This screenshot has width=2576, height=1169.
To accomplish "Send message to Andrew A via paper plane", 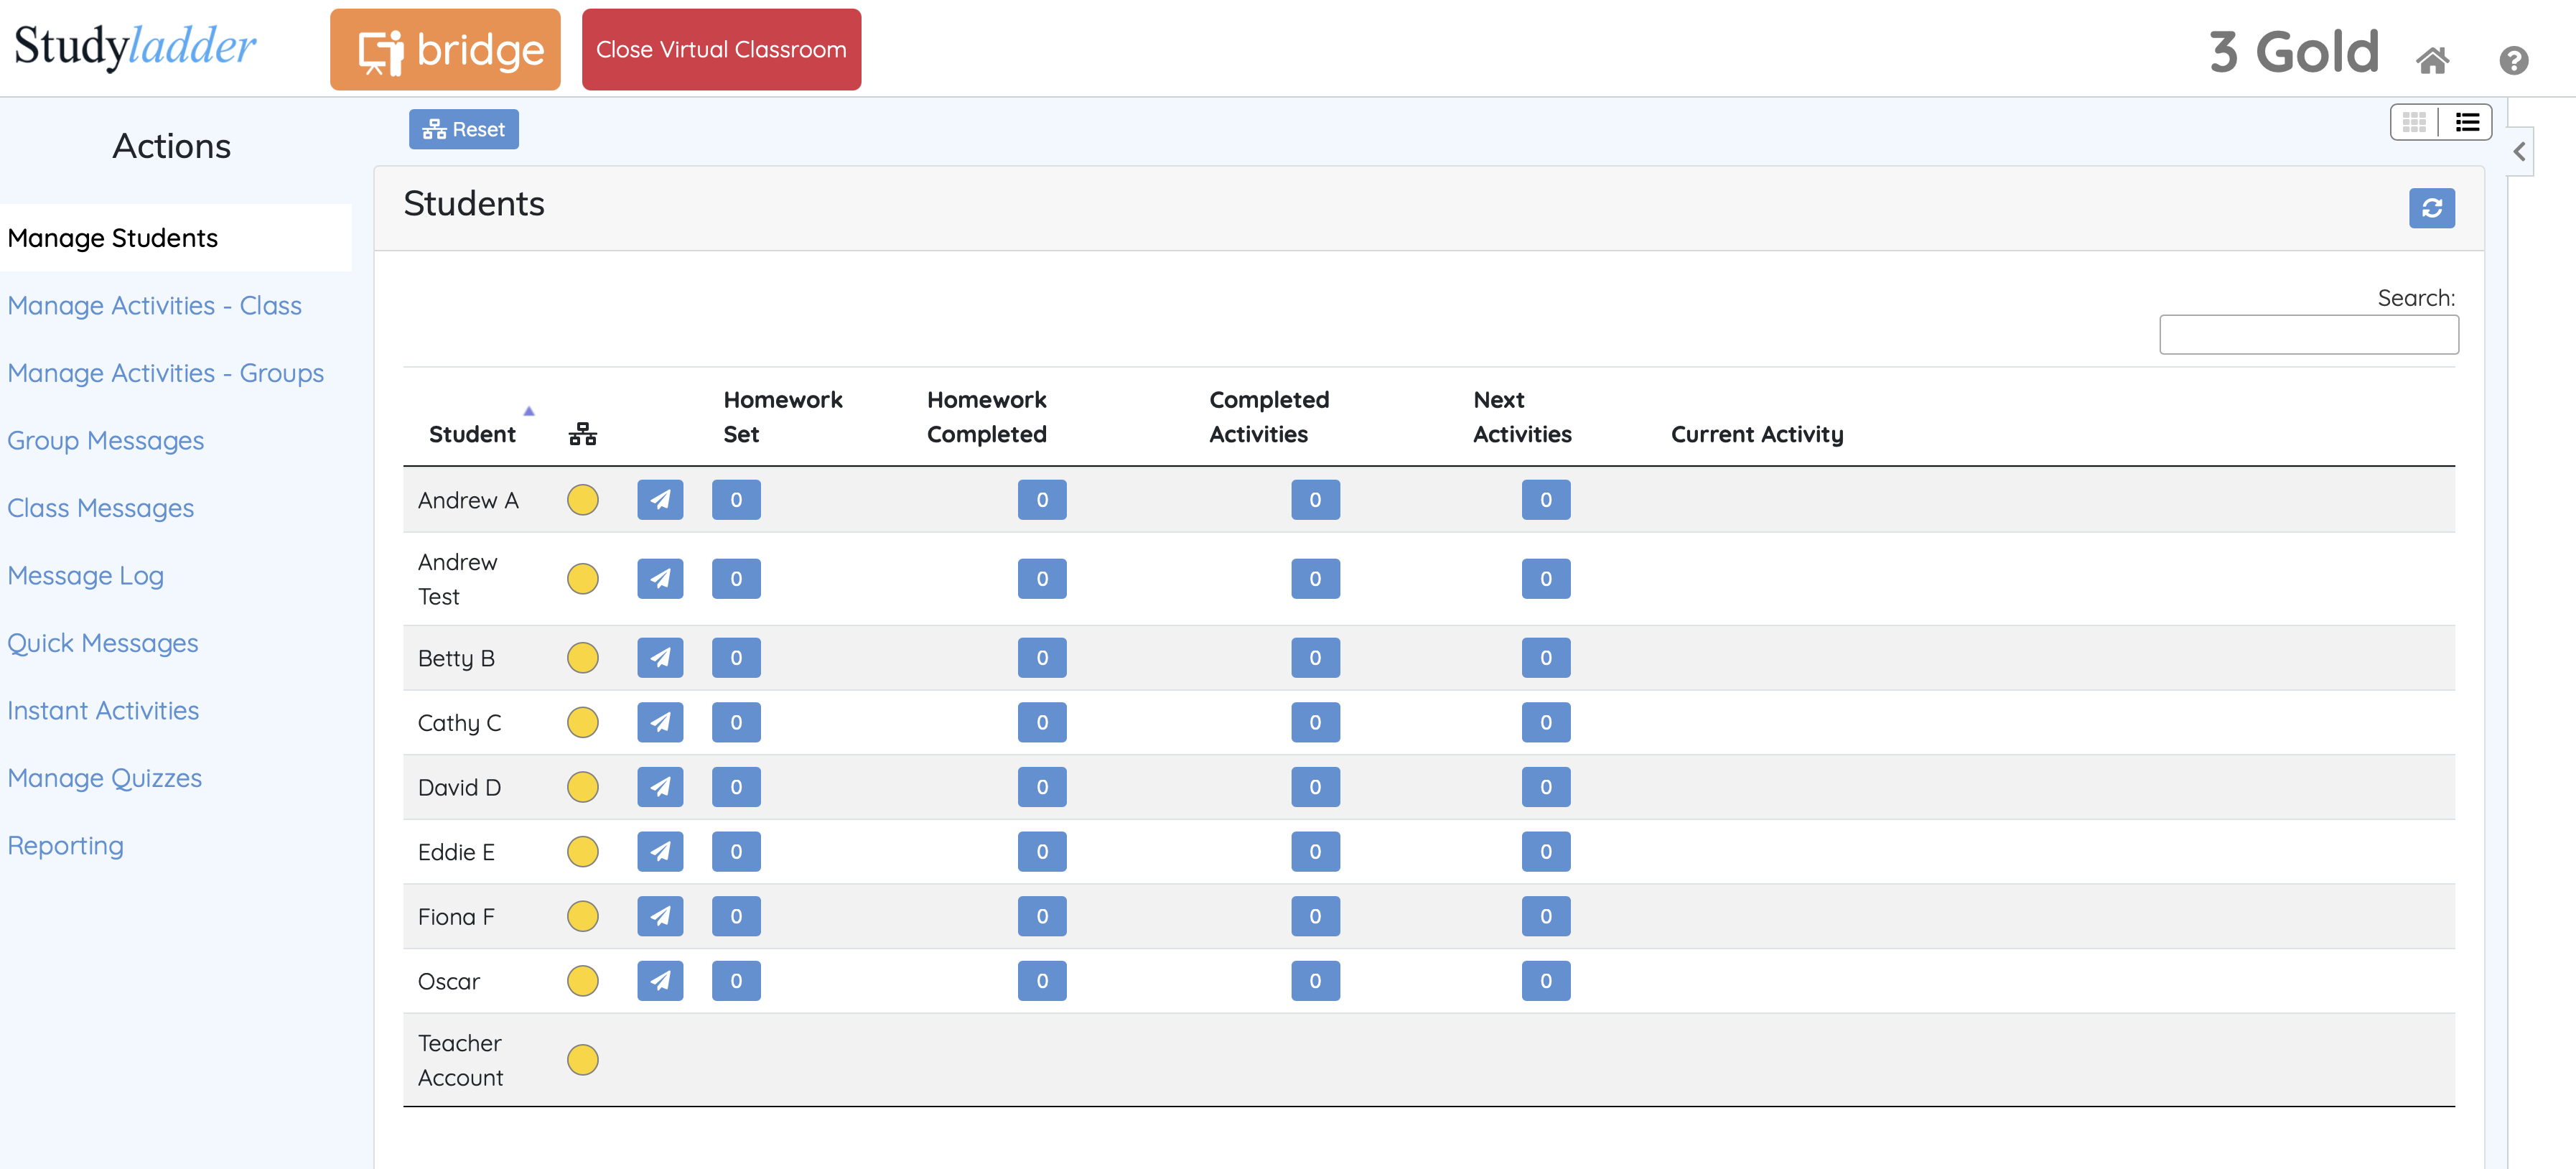I will point(660,500).
